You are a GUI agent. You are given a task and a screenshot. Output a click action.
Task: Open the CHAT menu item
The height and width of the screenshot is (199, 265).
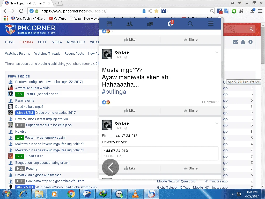click(42, 42)
